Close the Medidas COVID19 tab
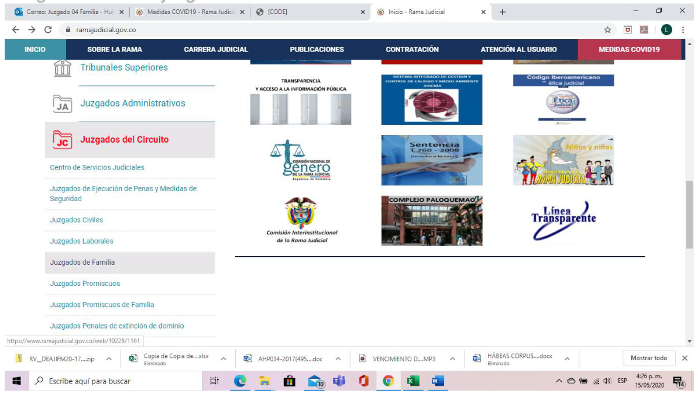 242,12
